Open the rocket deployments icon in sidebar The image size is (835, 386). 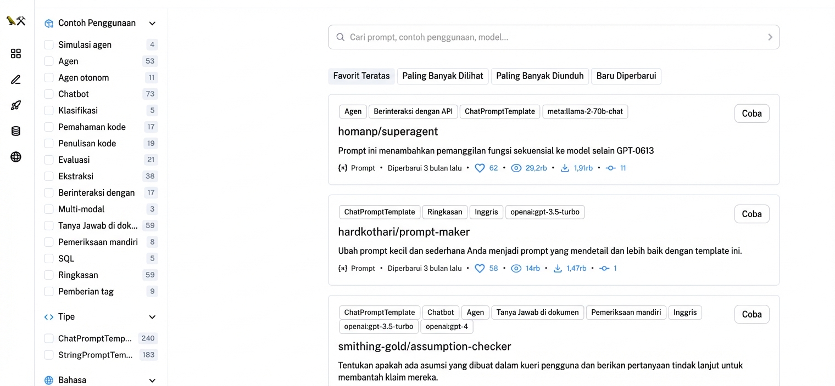16,105
